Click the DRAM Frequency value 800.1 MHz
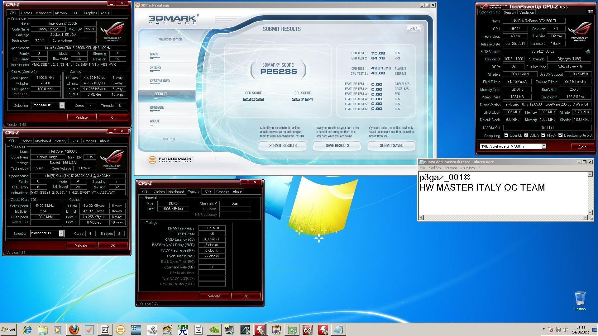Image resolution: width=598 pixels, height=336 pixels. click(212, 228)
